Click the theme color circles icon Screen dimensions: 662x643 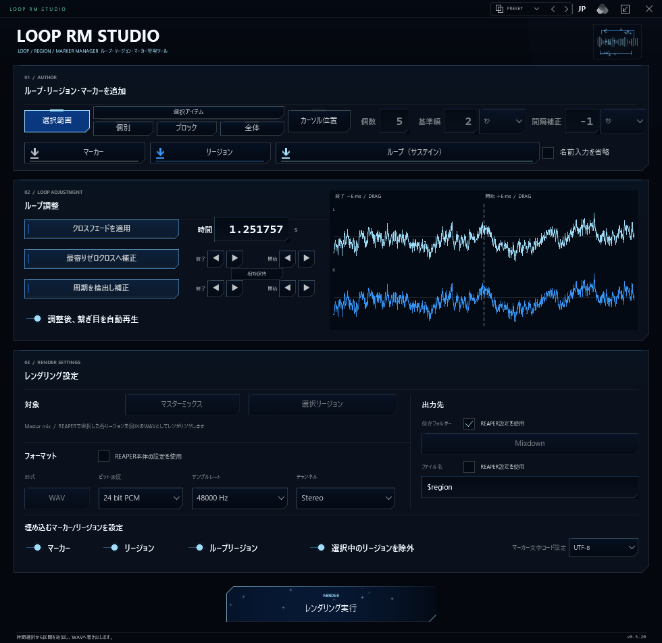point(603,9)
